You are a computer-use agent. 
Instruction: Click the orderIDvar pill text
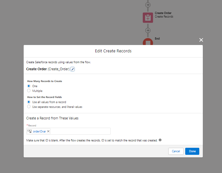[x=39, y=131]
